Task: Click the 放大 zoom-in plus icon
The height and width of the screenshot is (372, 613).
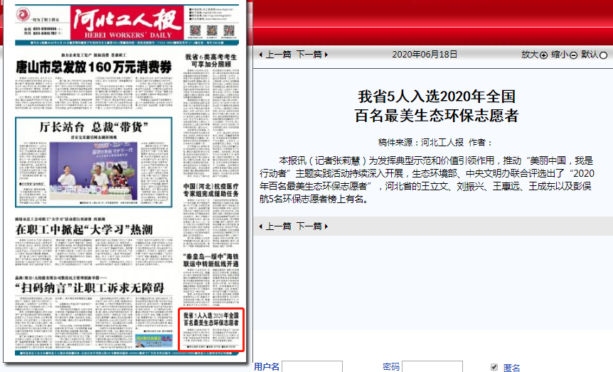Action: point(544,55)
